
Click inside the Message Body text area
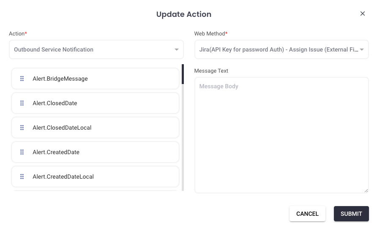pyautogui.click(x=281, y=135)
